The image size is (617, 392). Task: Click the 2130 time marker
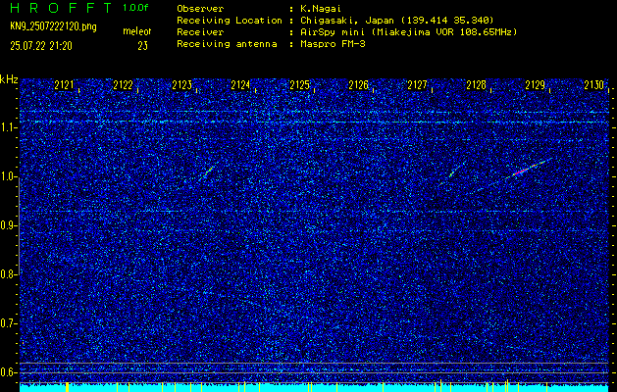(594, 85)
